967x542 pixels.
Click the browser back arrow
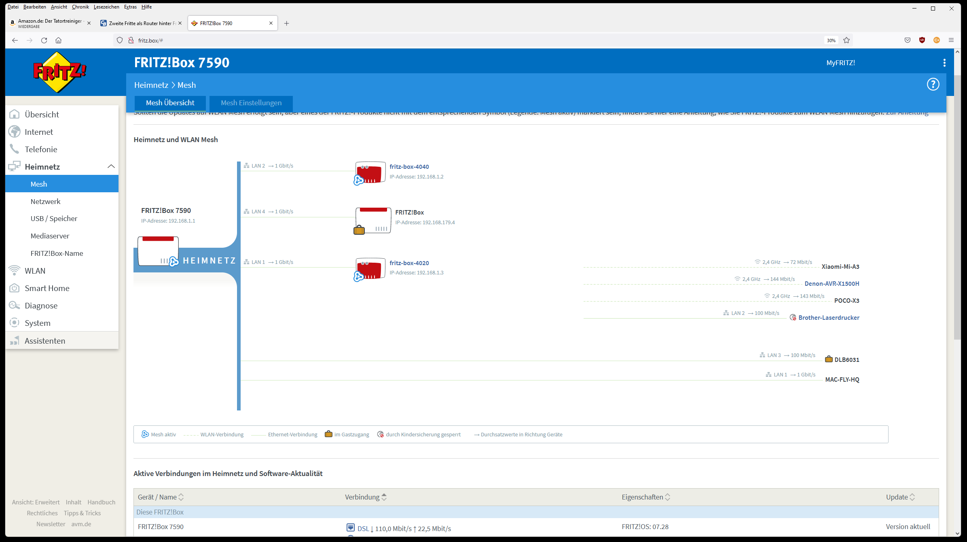15,40
